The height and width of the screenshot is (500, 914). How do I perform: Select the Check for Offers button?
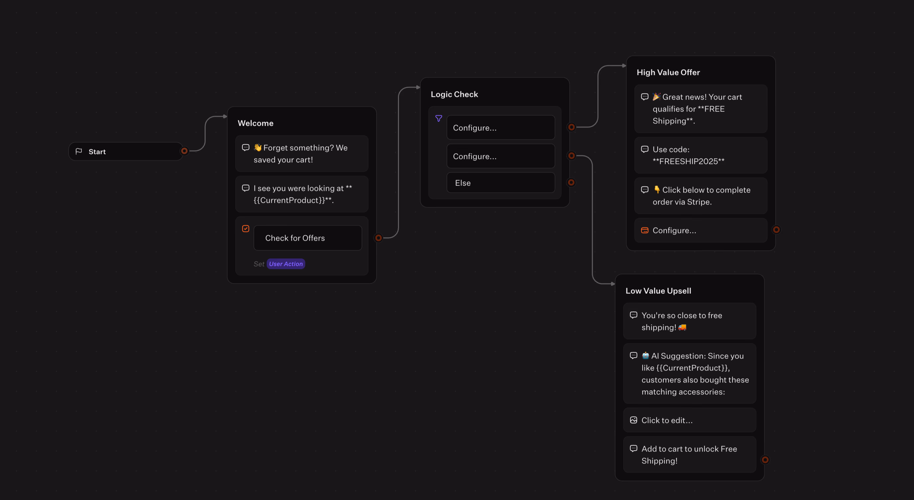point(308,238)
